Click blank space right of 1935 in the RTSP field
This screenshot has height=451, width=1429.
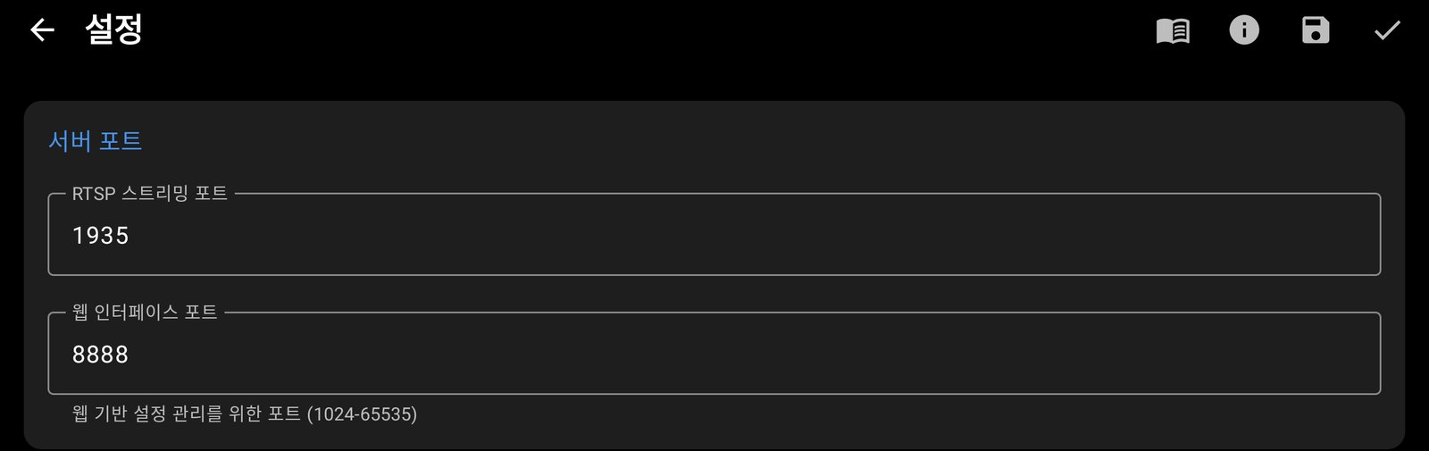[759, 236]
